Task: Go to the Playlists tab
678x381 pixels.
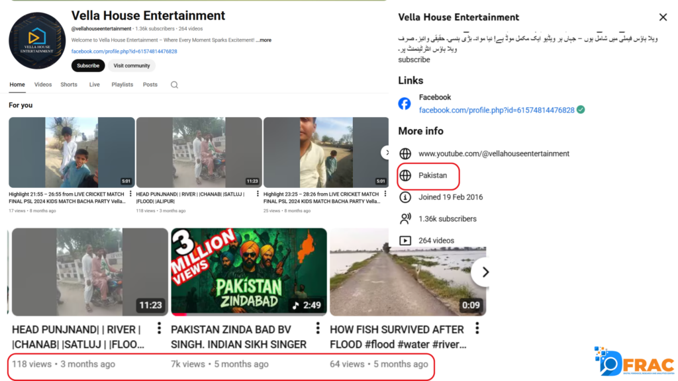Action: point(122,85)
